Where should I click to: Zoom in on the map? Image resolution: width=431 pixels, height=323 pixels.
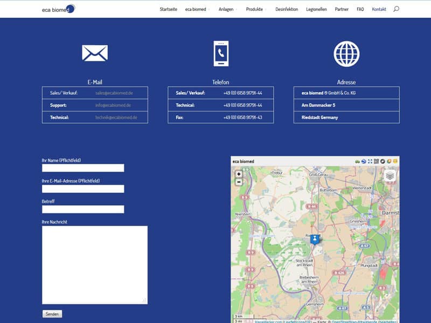click(x=239, y=174)
